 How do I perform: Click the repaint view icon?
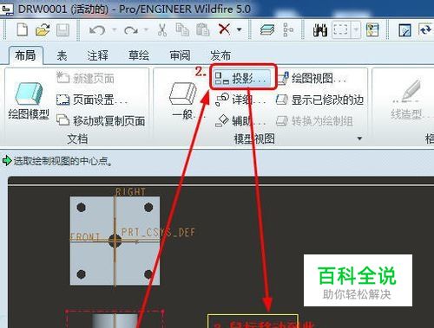(424, 29)
